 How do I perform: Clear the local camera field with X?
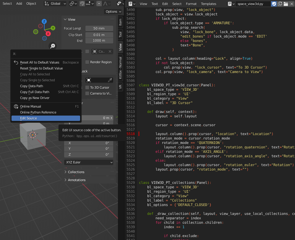[x=110, y=51]
